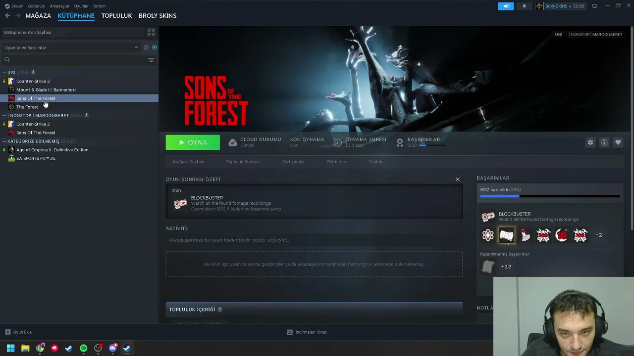This screenshot has width=634, height=356.
Task: Open Tartışmalar game tab
Action: click(294, 162)
